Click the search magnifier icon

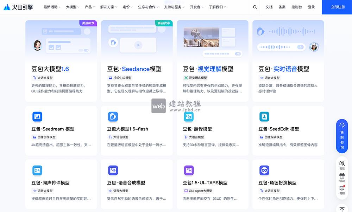pyautogui.click(x=255, y=7)
